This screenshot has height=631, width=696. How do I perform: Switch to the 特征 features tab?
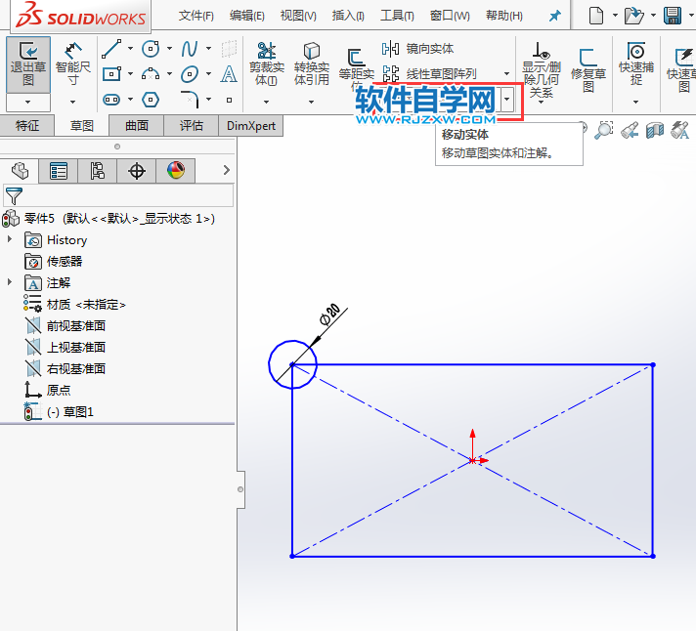(27, 125)
